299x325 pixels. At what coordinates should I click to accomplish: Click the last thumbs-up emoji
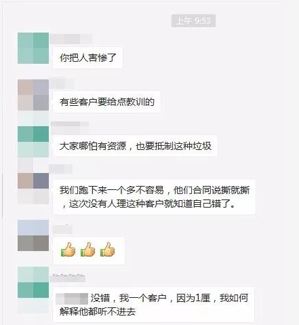click(108, 250)
